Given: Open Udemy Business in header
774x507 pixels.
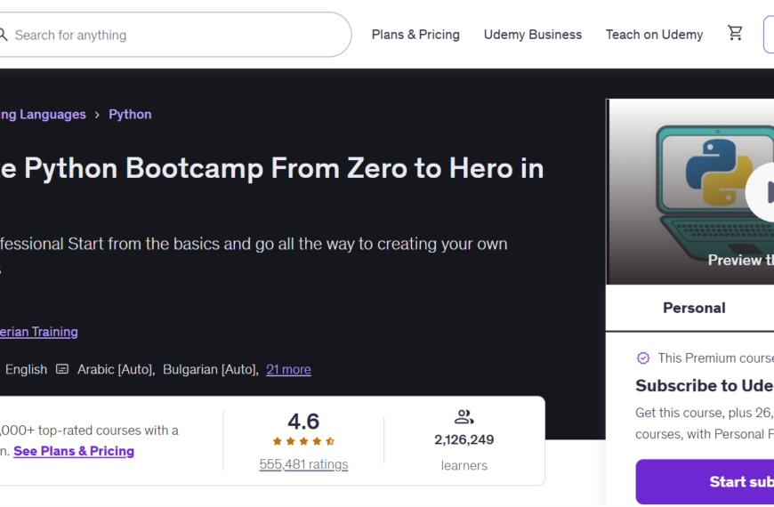Looking at the screenshot, I should point(533,35).
